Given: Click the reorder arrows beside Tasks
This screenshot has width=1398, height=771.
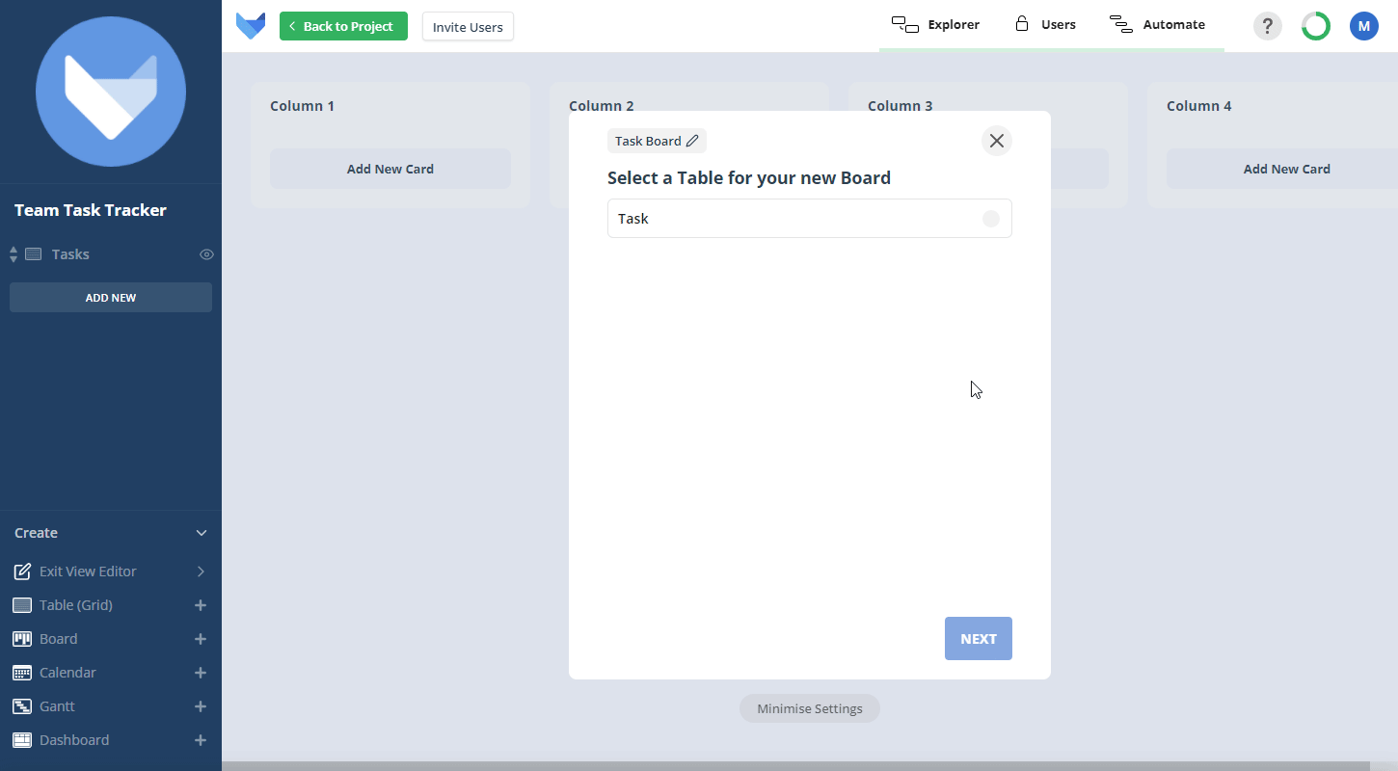Looking at the screenshot, I should point(13,254).
